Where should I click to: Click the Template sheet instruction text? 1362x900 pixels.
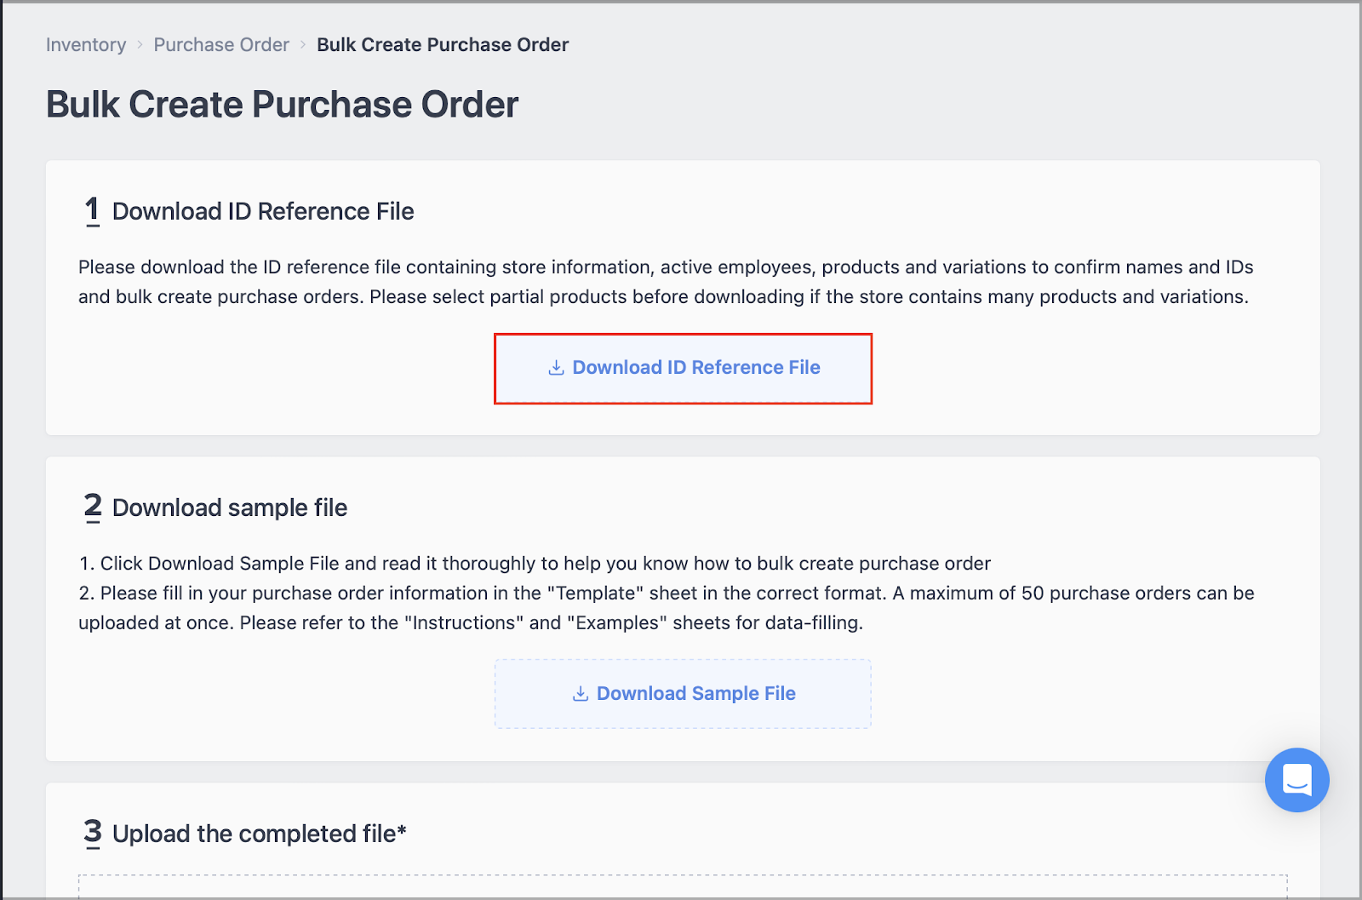coord(596,593)
